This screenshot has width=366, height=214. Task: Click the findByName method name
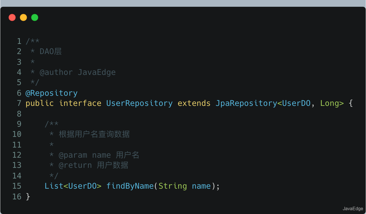(130, 186)
